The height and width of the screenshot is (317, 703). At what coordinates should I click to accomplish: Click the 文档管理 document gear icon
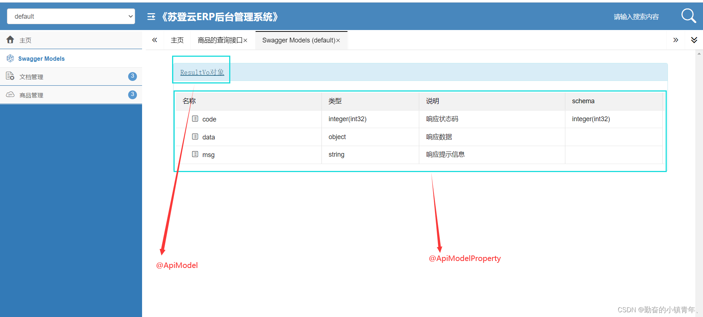coord(10,76)
